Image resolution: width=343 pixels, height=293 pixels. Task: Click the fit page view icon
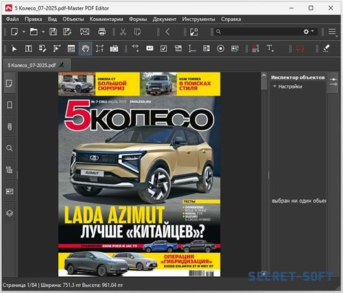coord(194,32)
